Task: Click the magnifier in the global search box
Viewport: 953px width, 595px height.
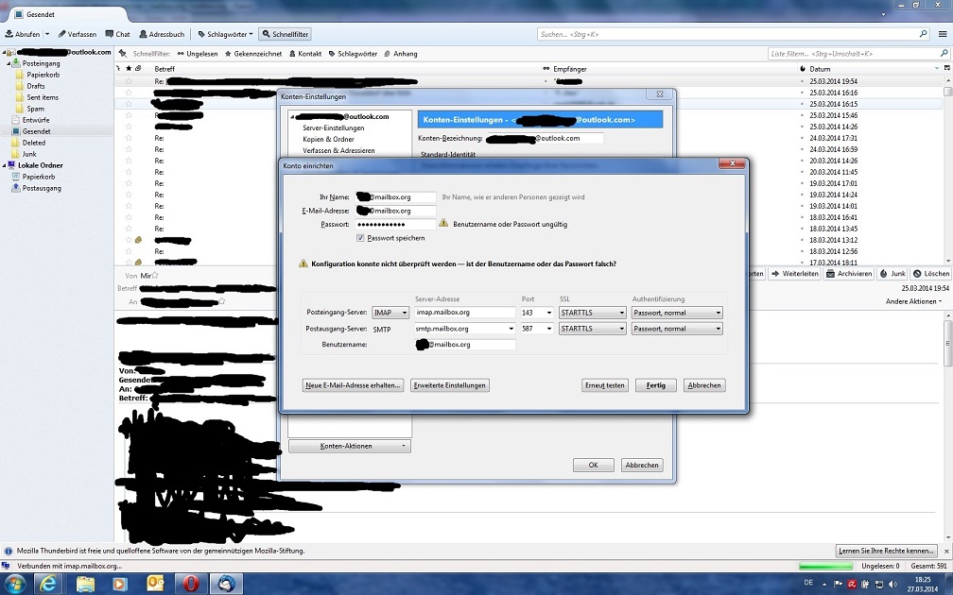Action: [x=923, y=34]
